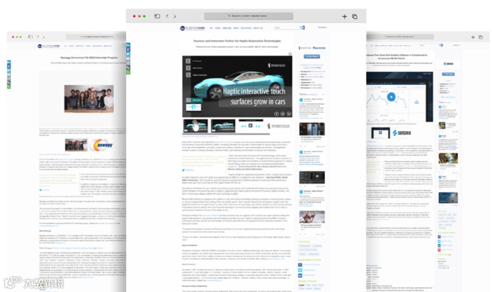Open the ABOUT US menu in the center window
The image size is (492, 292).
pos(258,28)
